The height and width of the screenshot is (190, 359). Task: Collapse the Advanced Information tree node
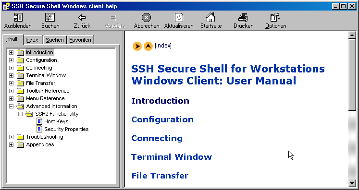tap(11, 107)
